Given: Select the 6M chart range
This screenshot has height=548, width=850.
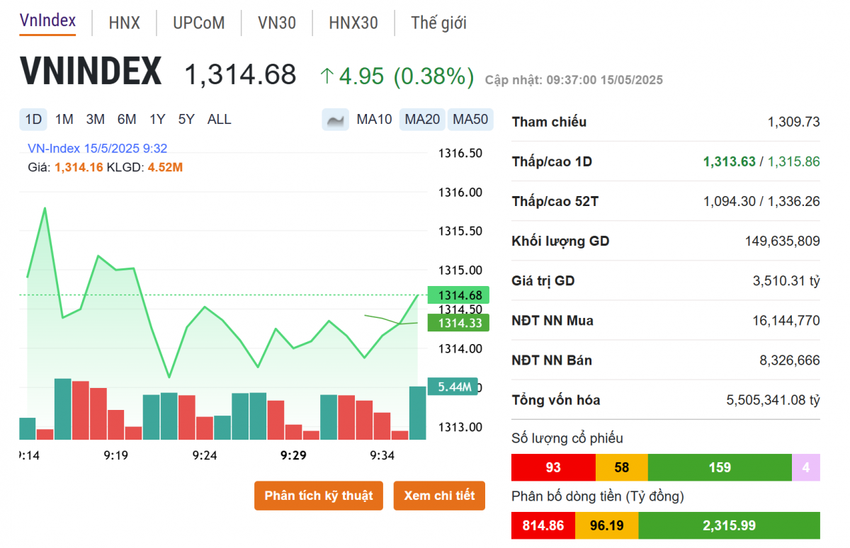Looking at the screenshot, I should point(127,120).
